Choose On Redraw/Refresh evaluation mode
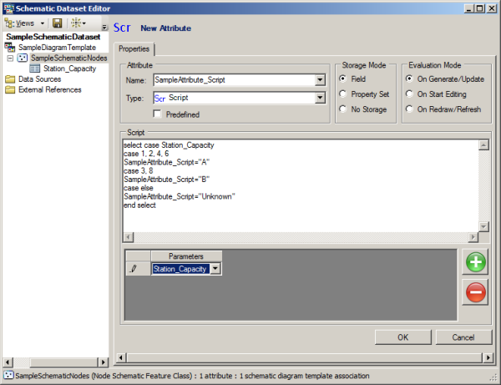The image size is (501, 385). [x=409, y=109]
